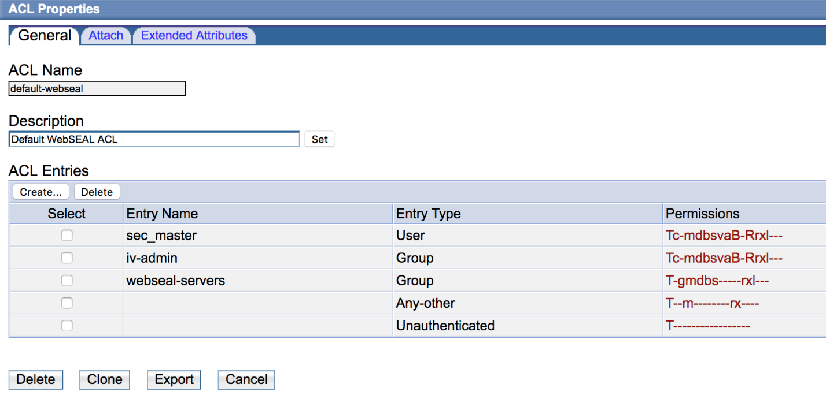The image size is (826, 399).
Task: Select the Unauthenticated entry checkbox
Action: point(67,325)
